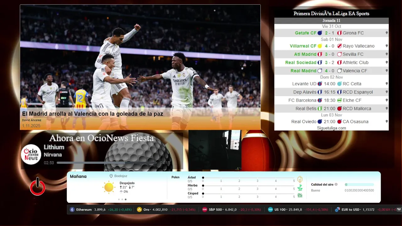Open the Real Madrid 4 - 0 Valencia result

[331, 71]
